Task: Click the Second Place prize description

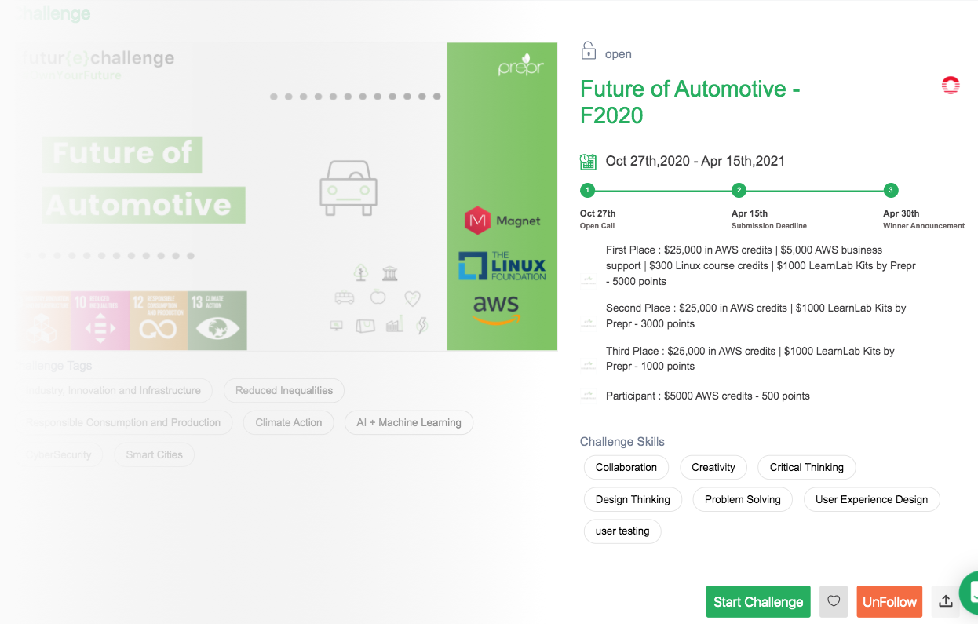Action: point(756,316)
